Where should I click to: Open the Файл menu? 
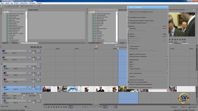click(2, 3)
